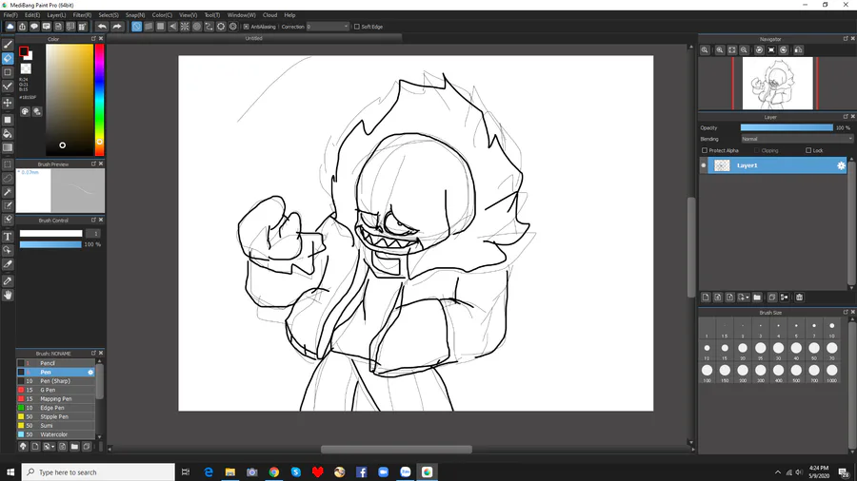This screenshot has width=857, height=481.
Task: Choose the Pencil brush
Action: pos(56,363)
